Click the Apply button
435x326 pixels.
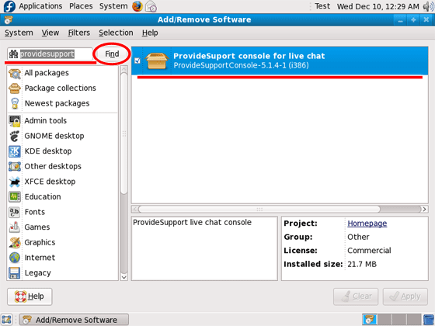click(x=405, y=297)
